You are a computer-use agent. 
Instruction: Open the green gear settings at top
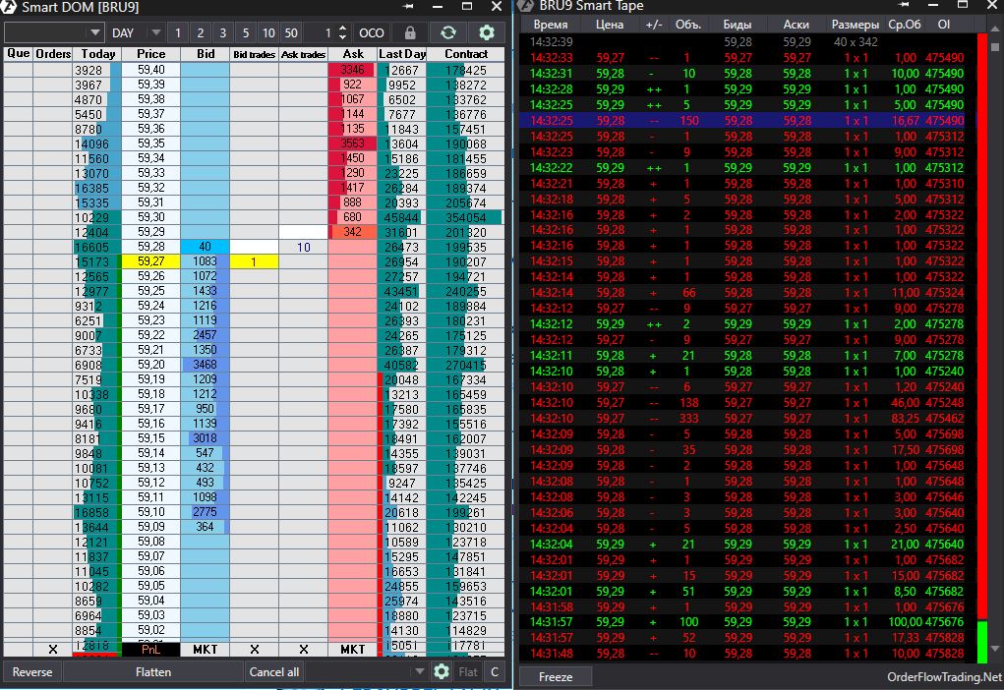[487, 32]
